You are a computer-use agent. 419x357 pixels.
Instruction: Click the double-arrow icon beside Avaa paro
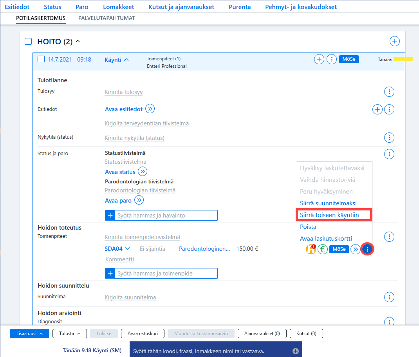tap(139, 200)
